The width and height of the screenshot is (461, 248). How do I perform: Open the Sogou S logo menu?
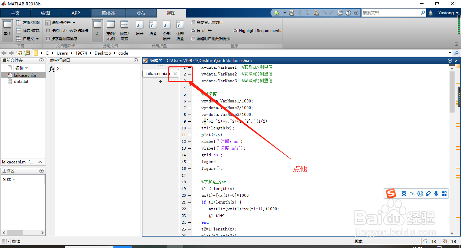[x=391, y=194]
